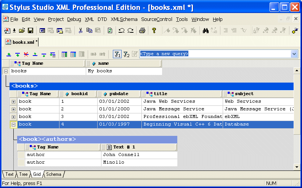
Task: Click the title column header
Action: coord(161,94)
